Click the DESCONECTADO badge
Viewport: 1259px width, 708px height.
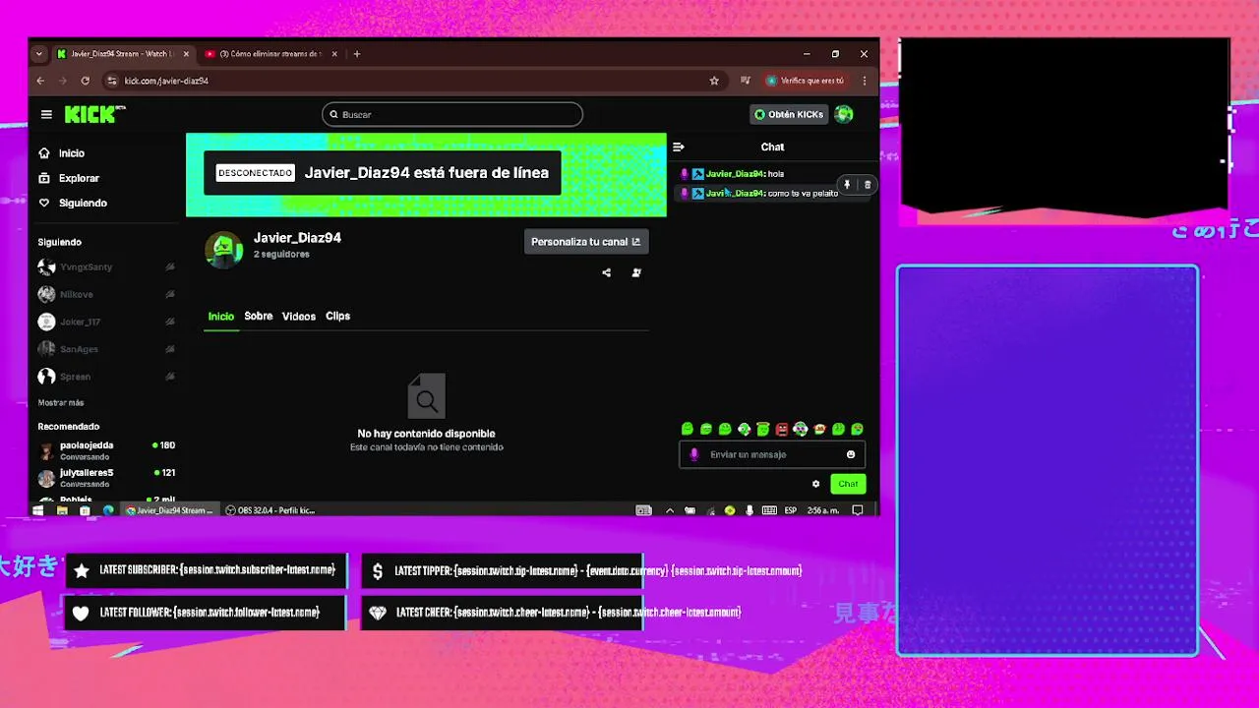pos(255,173)
